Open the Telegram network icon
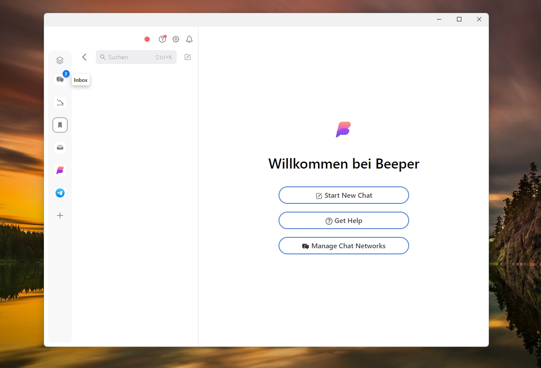The image size is (541, 368). [x=60, y=193]
